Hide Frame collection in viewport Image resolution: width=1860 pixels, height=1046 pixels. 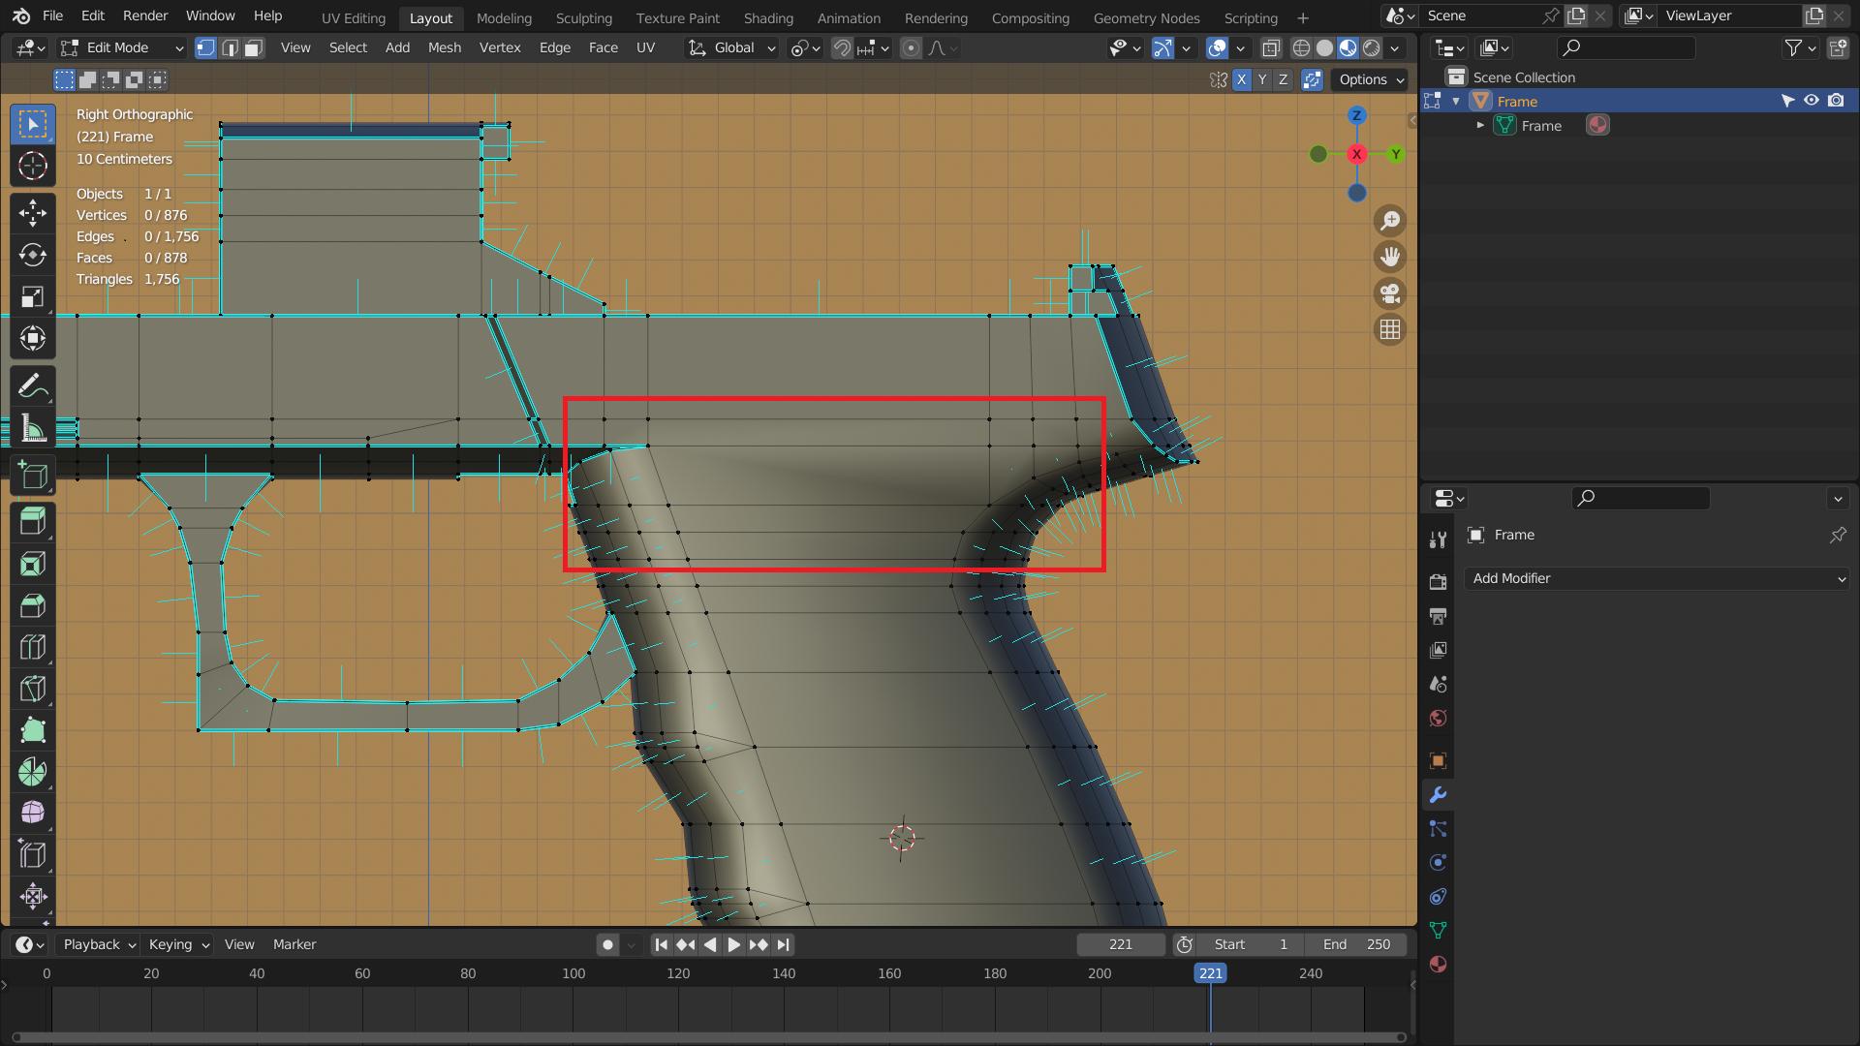(x=1811, y=101)
